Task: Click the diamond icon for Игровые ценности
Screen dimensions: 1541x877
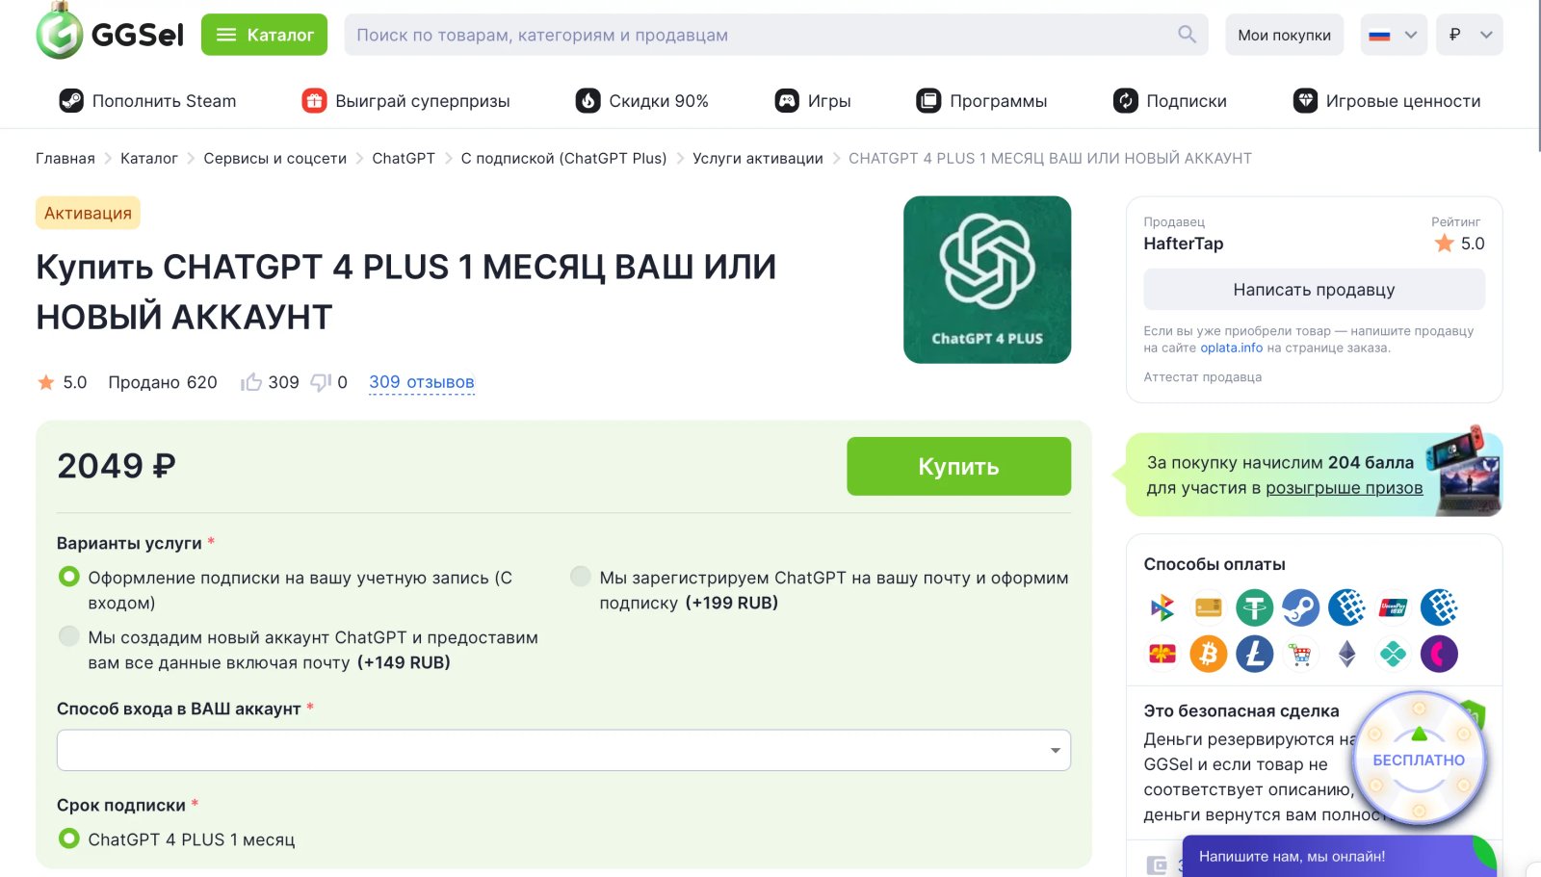Action: [x=1305, y=101]
